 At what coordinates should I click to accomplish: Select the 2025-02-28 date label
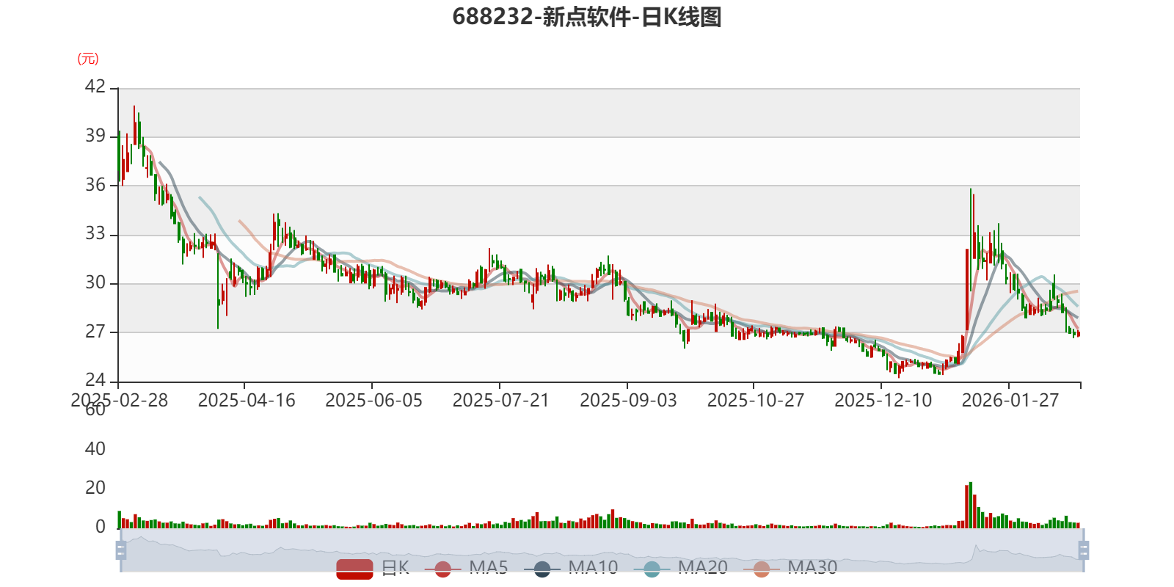[120, 401]
